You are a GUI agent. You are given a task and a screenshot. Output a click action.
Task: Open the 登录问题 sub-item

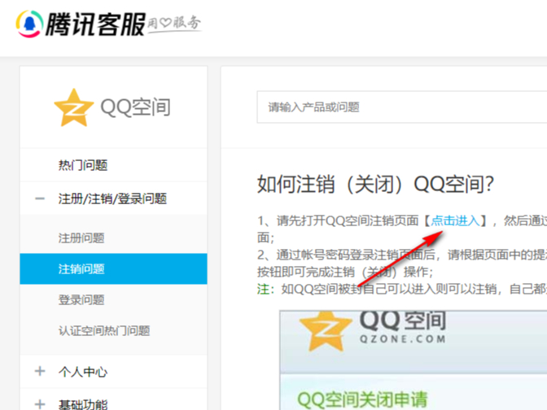(x=81, y=299)
